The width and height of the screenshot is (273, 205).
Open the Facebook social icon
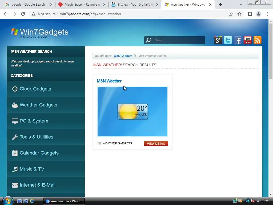pyautogui.click(x=238, y=40)
